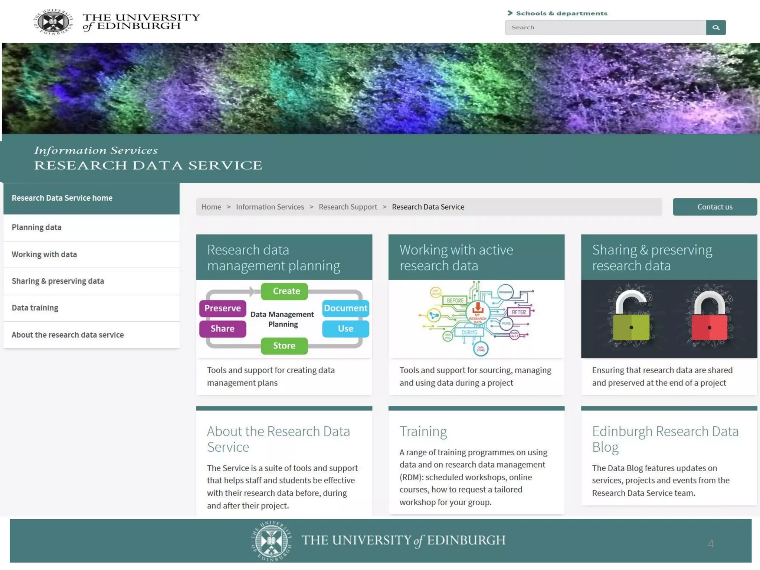Go to Information Services breadcrumb link
This screenshot has width=760, height=570.
(x=270, y=207)
